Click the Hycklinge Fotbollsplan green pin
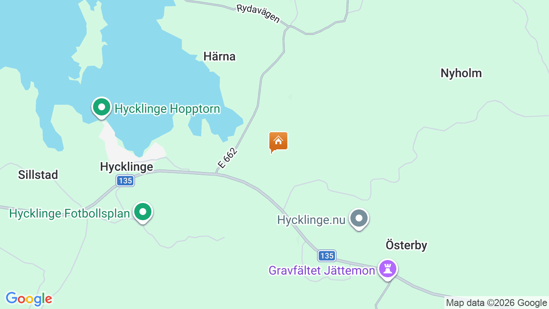This screenshot has height=309, width=549. click(x=143, y=212)
